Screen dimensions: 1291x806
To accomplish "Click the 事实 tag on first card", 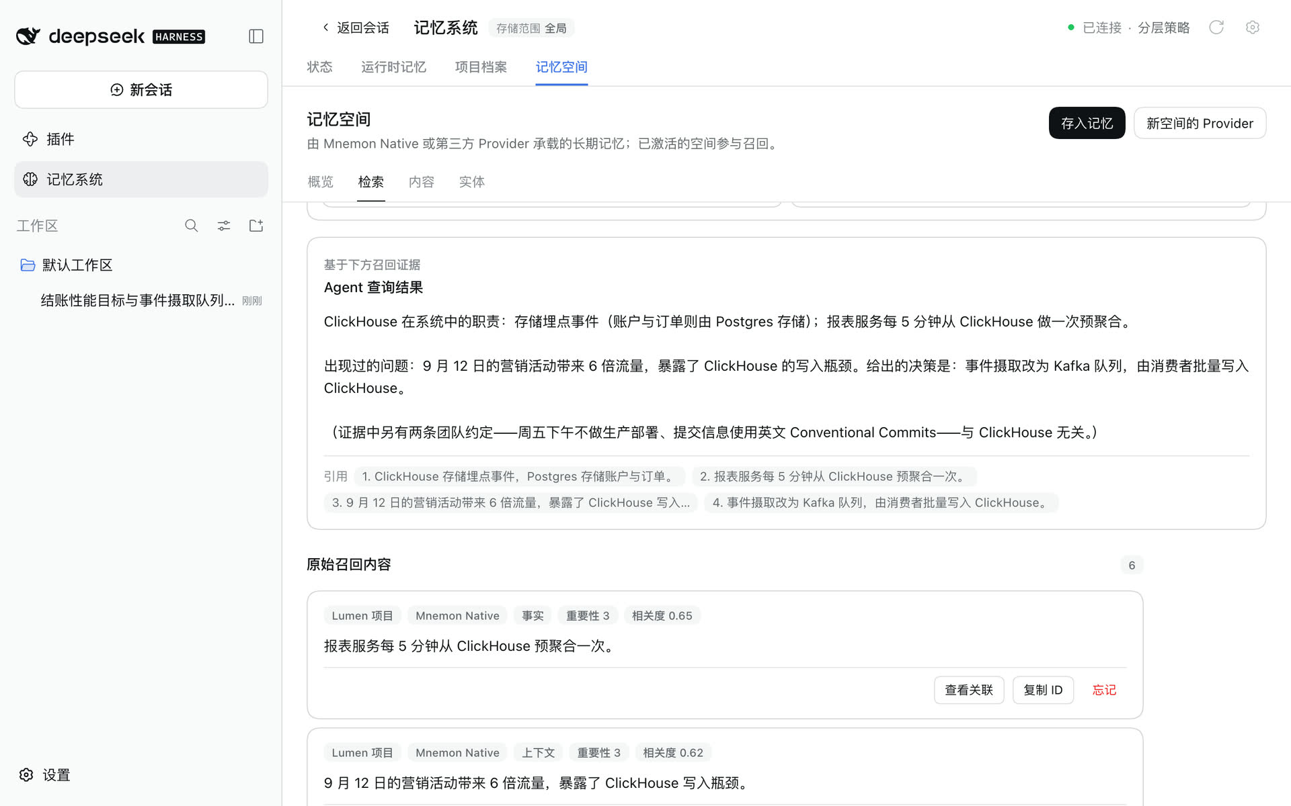I will [533, 616].
